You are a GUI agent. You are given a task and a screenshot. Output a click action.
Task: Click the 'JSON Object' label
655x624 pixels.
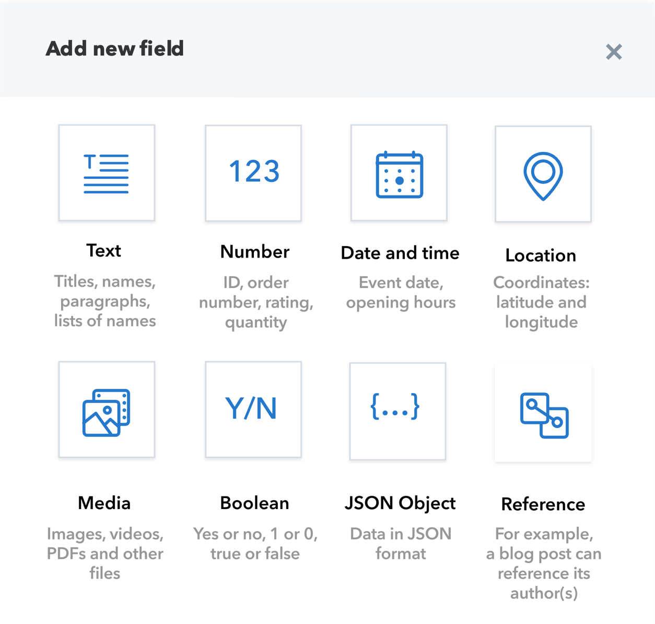400,503
